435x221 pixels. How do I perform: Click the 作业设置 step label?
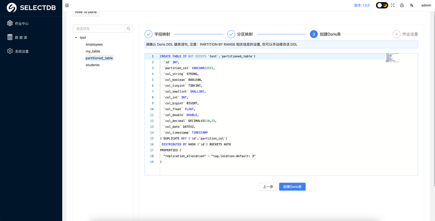click(410, 34)
